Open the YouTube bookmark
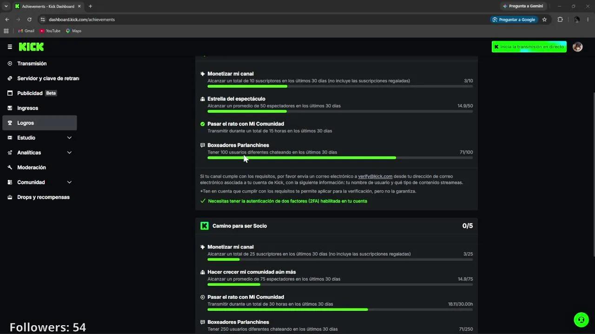Viewport: 595px width, 334px height. coord(50,31)
